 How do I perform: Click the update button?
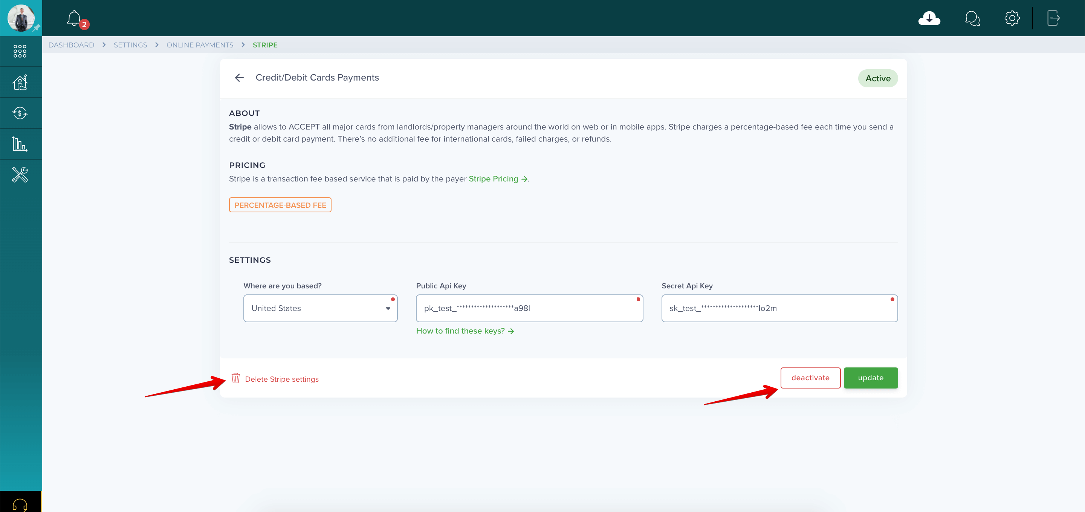click(x=870, y=378)
